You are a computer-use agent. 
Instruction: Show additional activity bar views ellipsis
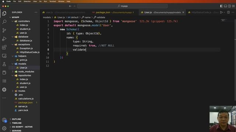[x=4, y=98]
